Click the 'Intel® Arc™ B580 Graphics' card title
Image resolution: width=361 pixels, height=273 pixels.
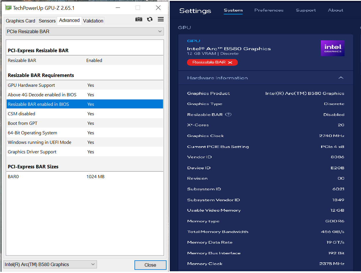click(229, 49)
